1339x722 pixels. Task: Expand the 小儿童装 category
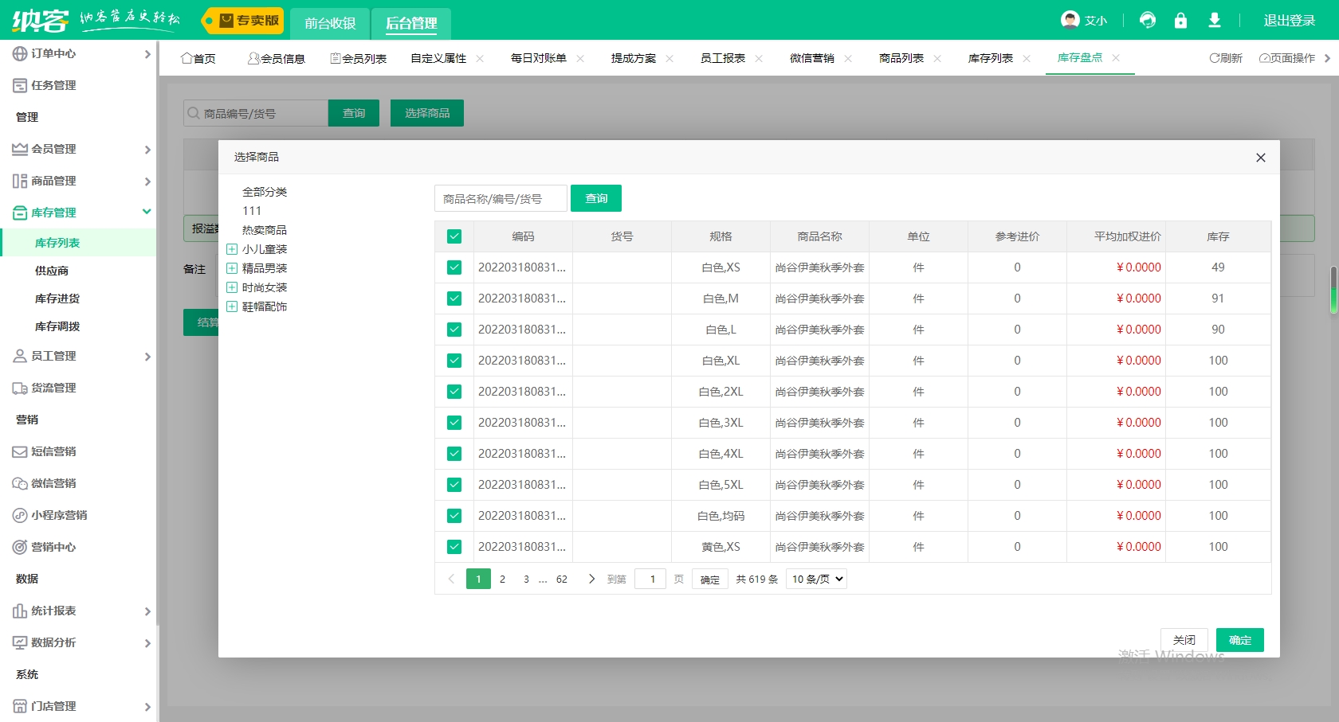[x=232, y=249]
